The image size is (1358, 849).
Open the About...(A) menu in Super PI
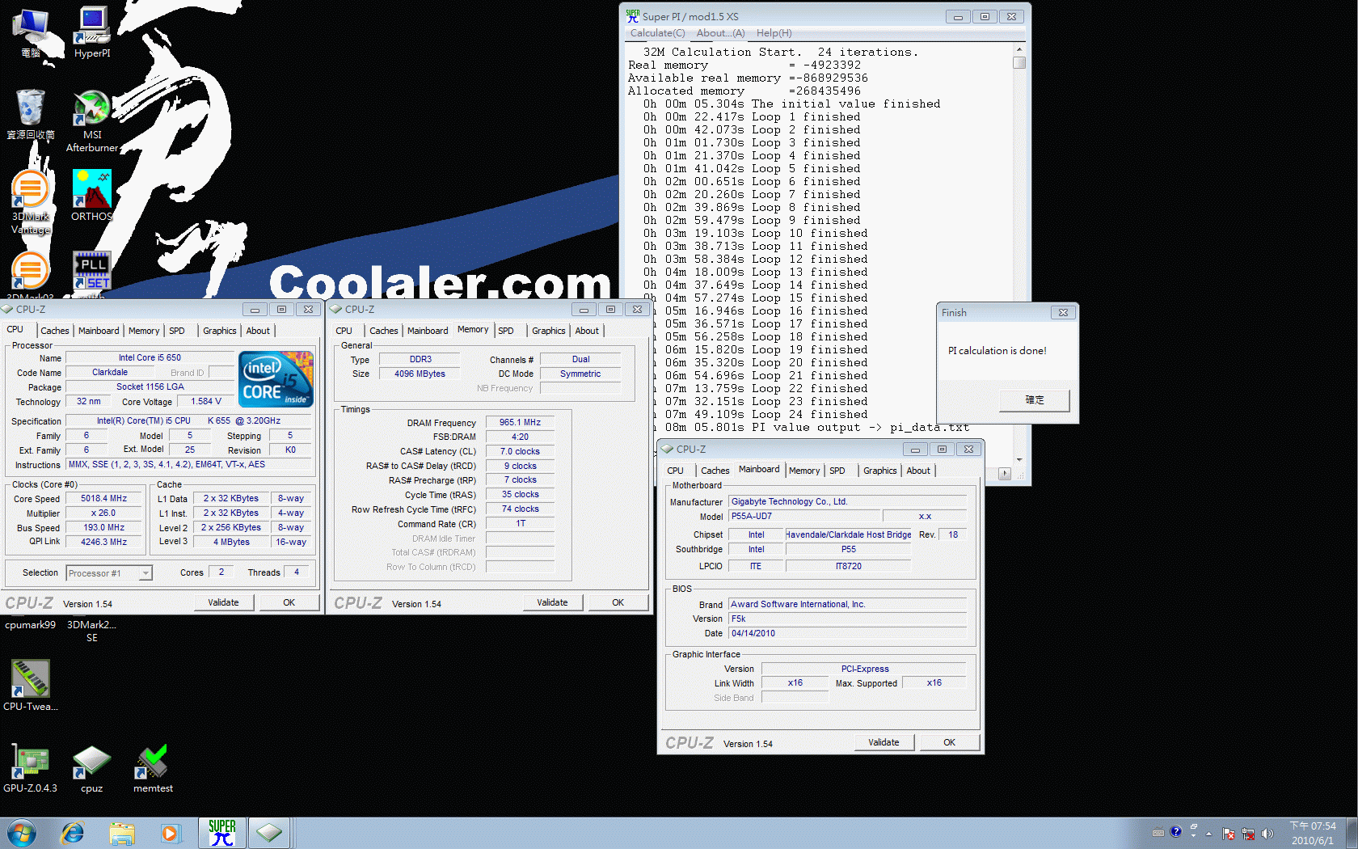pyautogui.click(x=720, y=33)
